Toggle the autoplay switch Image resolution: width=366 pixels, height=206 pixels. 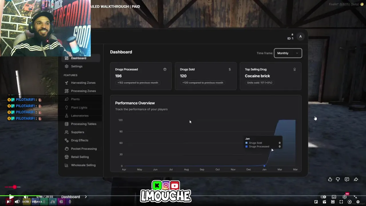pos(324,197)
